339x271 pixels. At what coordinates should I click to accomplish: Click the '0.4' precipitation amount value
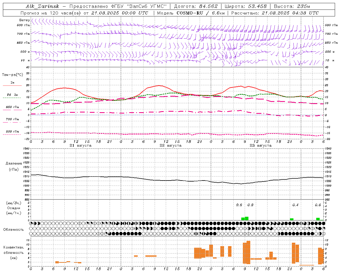(295, 205)
